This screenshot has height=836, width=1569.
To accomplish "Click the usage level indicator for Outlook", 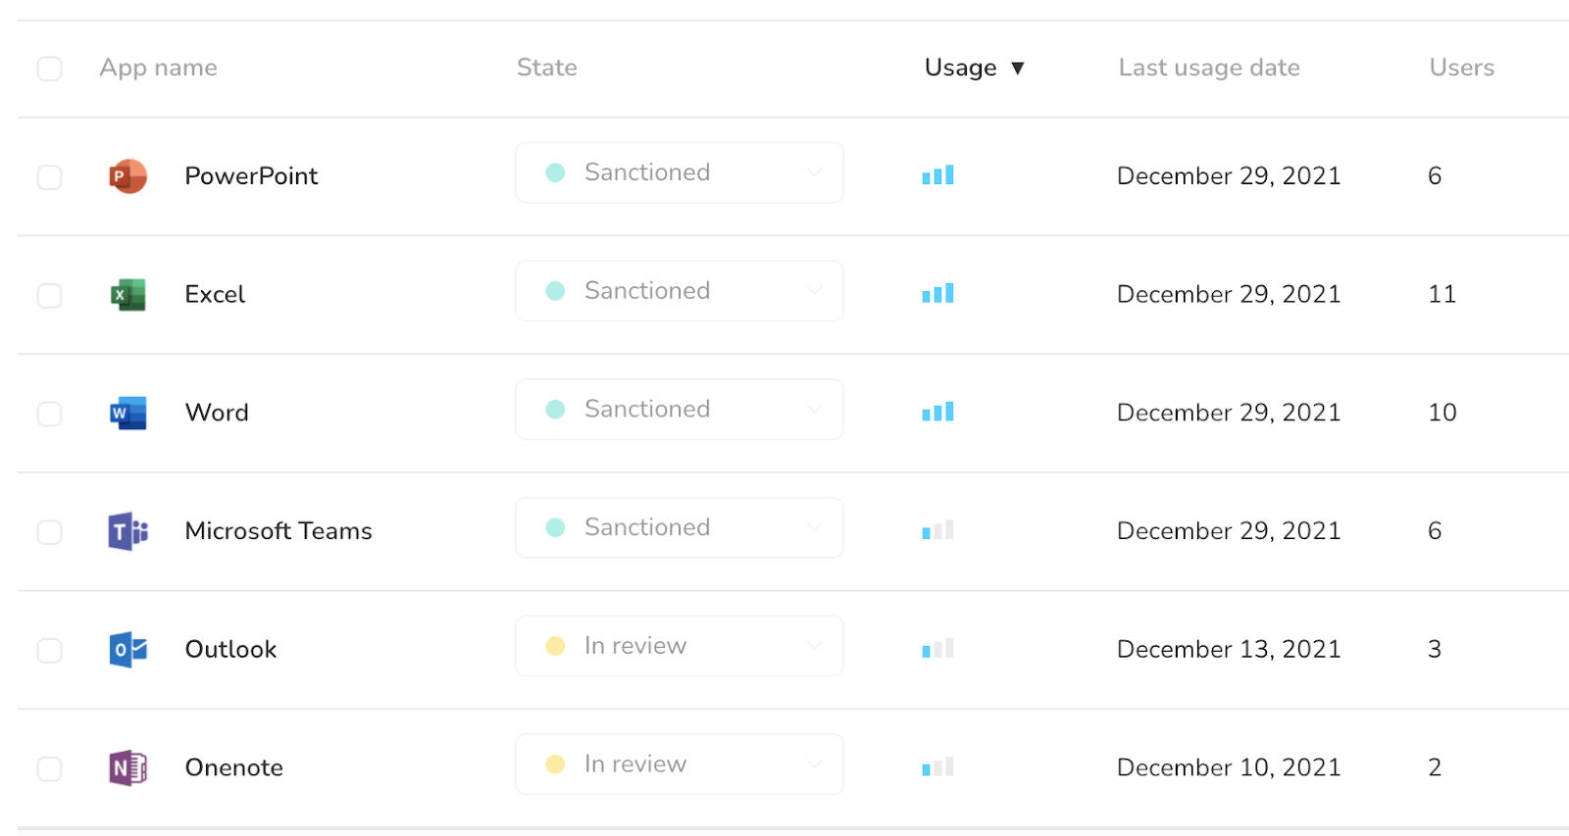I will tap(937, 649).
